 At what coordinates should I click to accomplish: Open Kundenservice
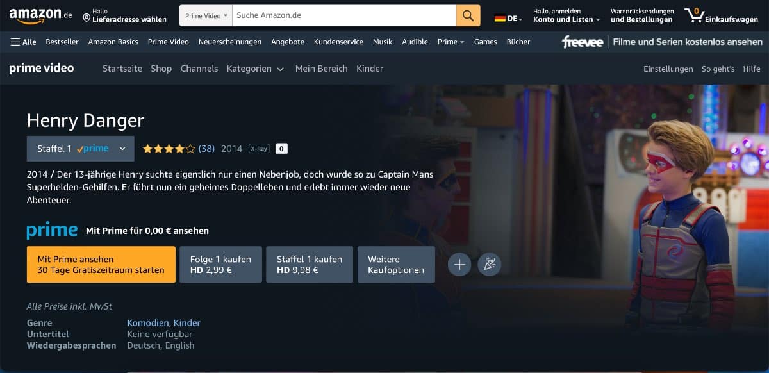pos(338,42)
